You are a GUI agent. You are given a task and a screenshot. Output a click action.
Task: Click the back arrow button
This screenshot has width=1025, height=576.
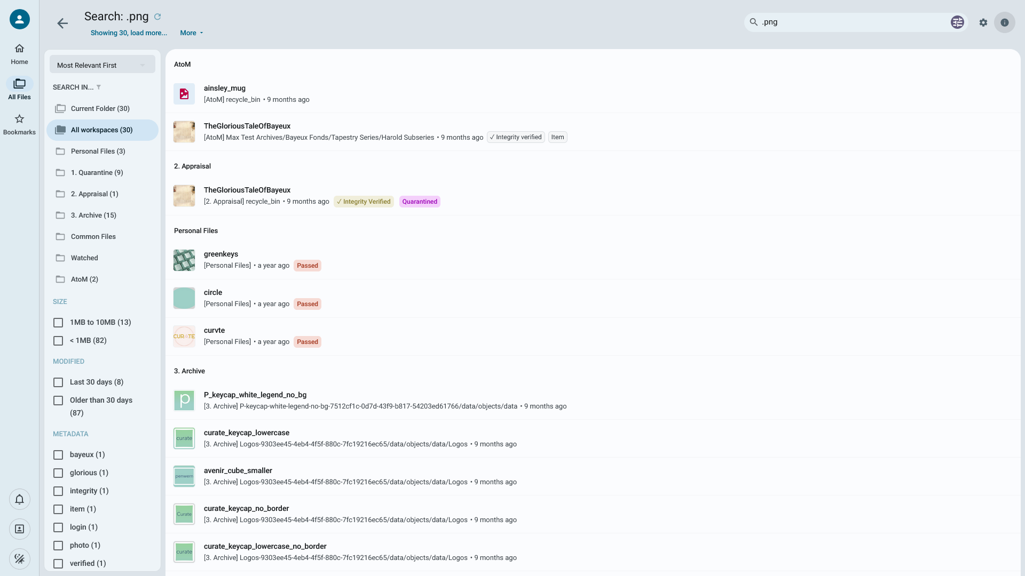(x=62, y=23)
